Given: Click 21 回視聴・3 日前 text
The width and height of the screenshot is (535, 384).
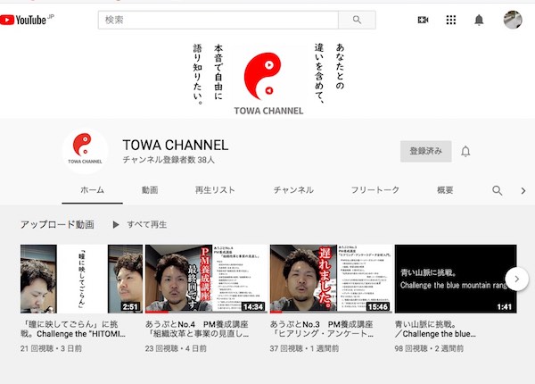Looking at the screenshot, I should pos(51,348).
